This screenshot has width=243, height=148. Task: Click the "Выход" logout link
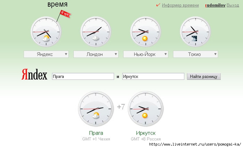[x=233, y=6]
